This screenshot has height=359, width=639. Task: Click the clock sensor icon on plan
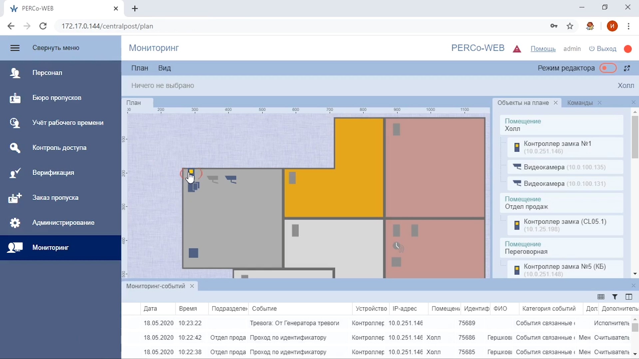(x=398, y=247)
